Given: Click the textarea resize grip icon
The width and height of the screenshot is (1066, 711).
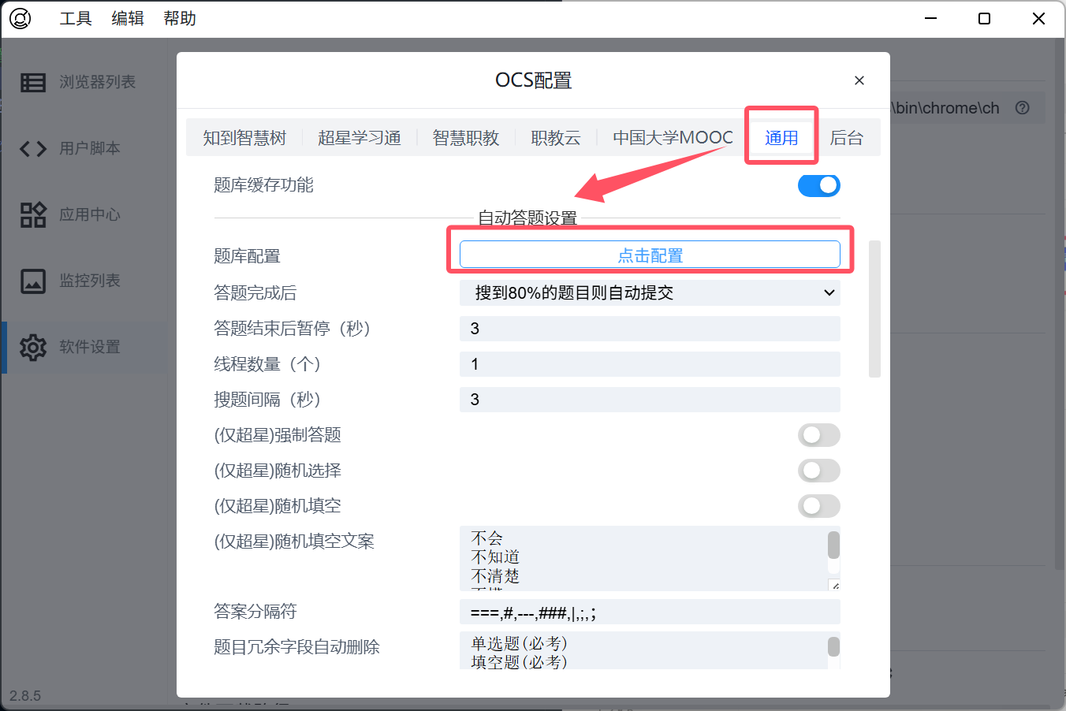Looking at the screenshot, I should click(x=834, y=585).
